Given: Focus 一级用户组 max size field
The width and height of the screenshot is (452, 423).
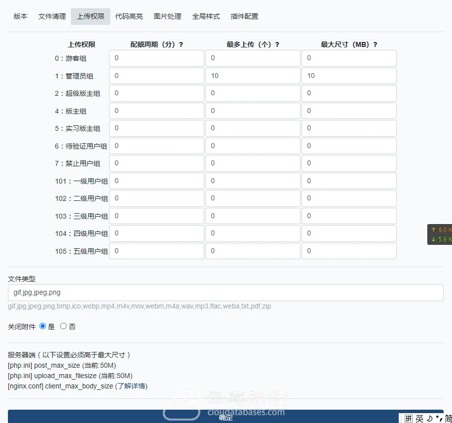Looking at the screenshot, I should 349,181.
